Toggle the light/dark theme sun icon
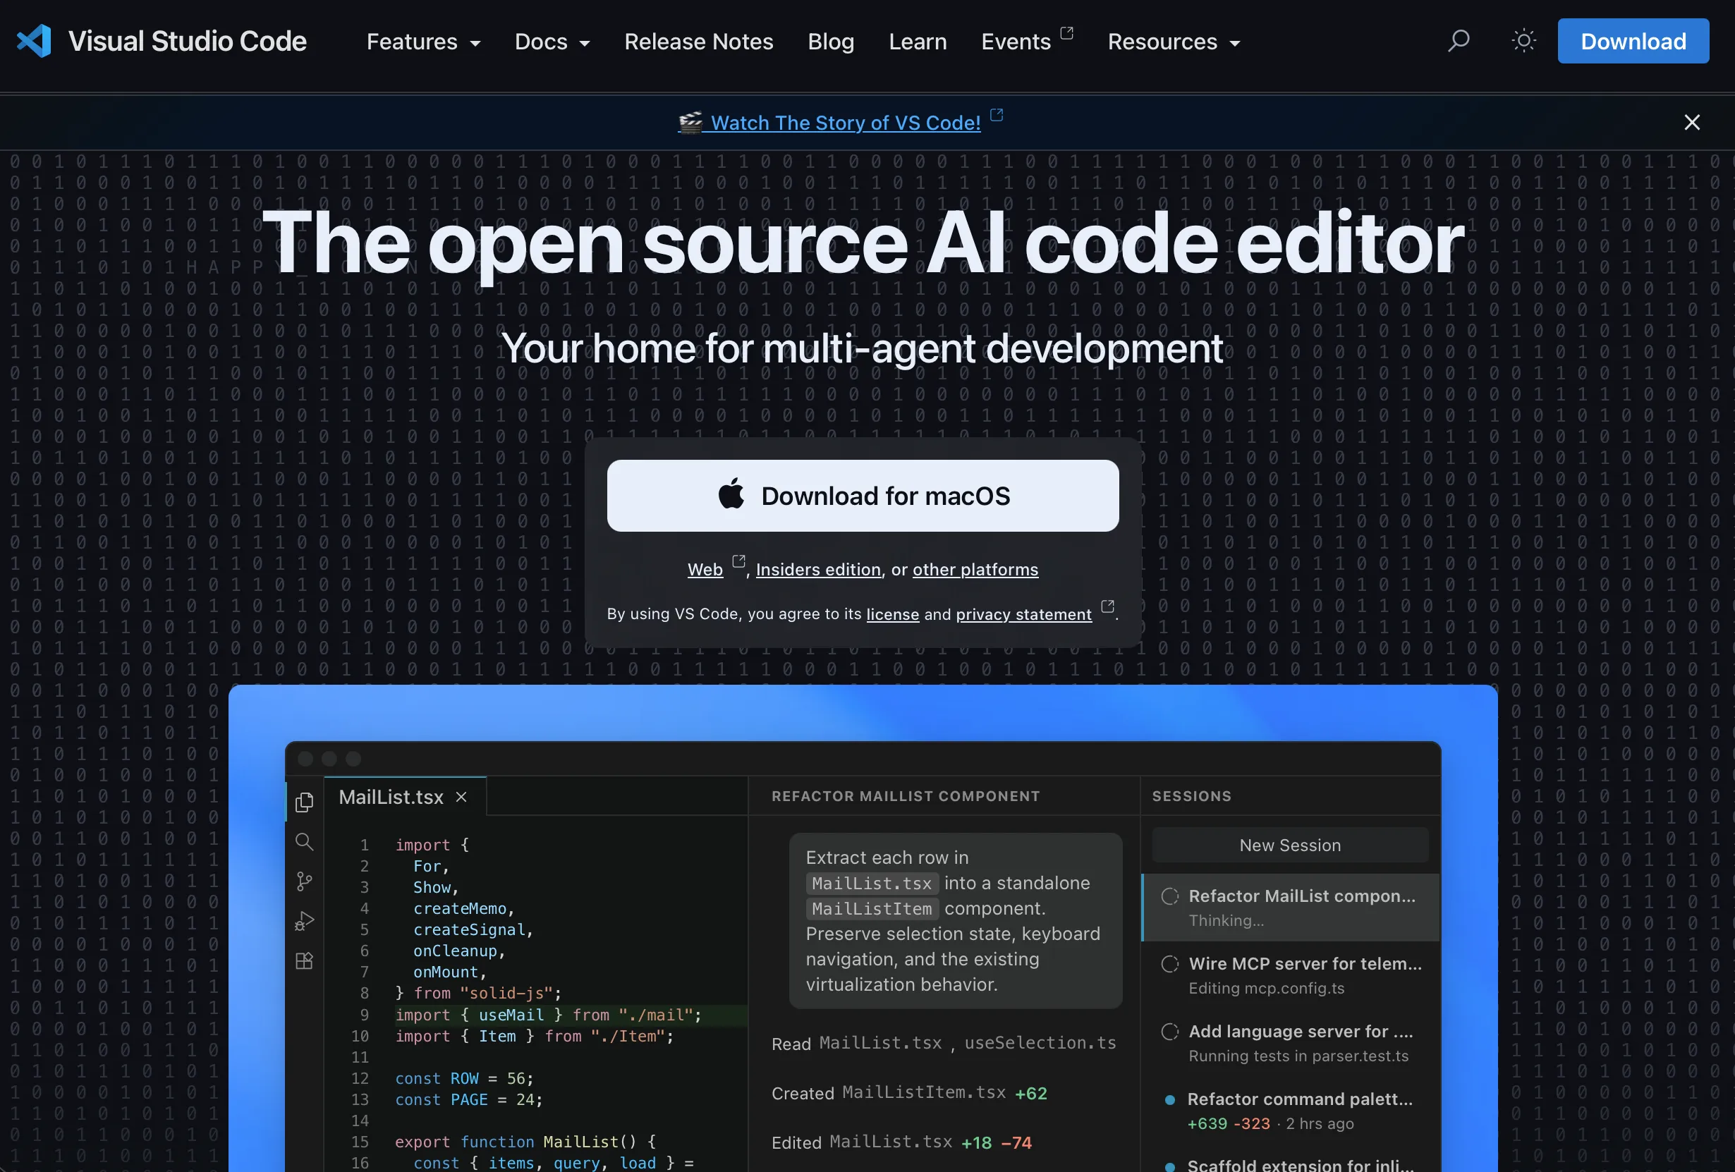This screenshot has height=1172, width=1735. [x=1523, y=41]
